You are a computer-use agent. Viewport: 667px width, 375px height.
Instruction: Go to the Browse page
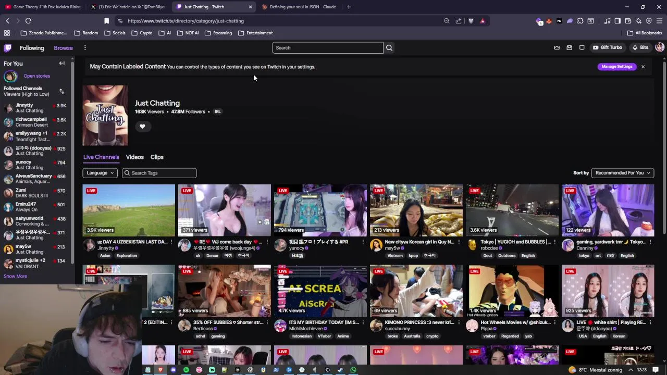click(x=63, y=48)
